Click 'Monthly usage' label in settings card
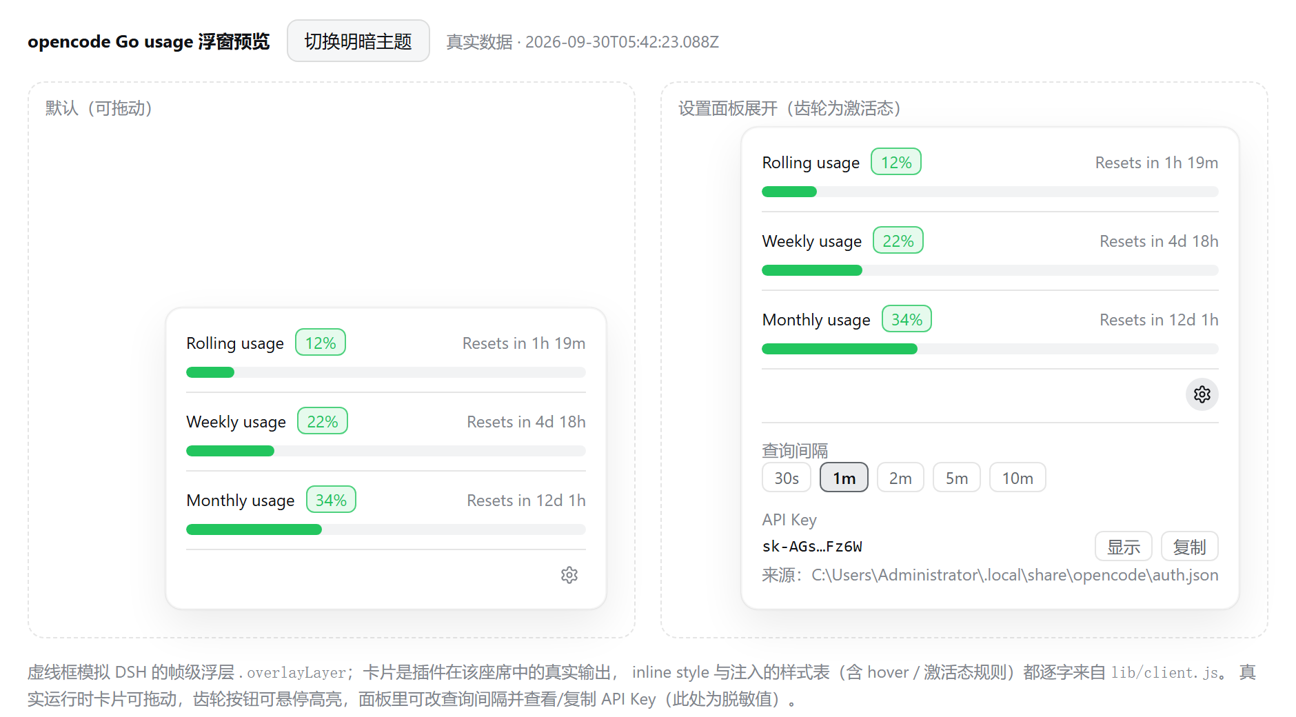This screenshot has width=1296, height=717. pyautogui.click(x=816, y=320)
